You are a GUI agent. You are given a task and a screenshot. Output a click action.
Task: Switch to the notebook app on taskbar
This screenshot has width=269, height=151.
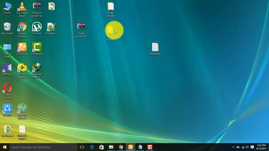(x=140, y=147)
